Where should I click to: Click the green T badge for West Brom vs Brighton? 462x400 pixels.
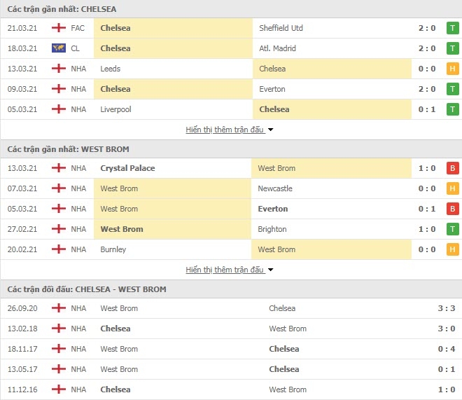click(x=453, y=229)
